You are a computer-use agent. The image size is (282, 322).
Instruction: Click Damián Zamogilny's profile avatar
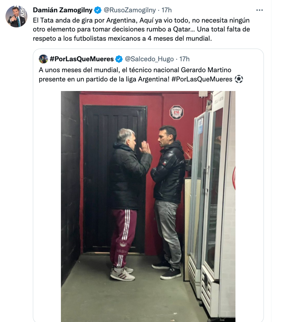16,16
